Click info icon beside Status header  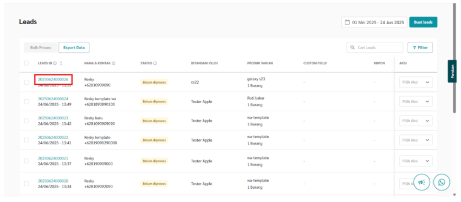155,63
